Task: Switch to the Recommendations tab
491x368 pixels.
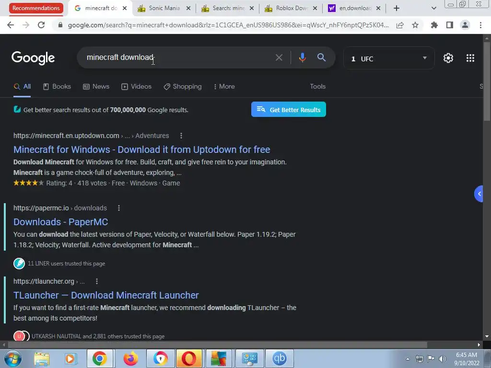Action: click(x=36, y=8)
